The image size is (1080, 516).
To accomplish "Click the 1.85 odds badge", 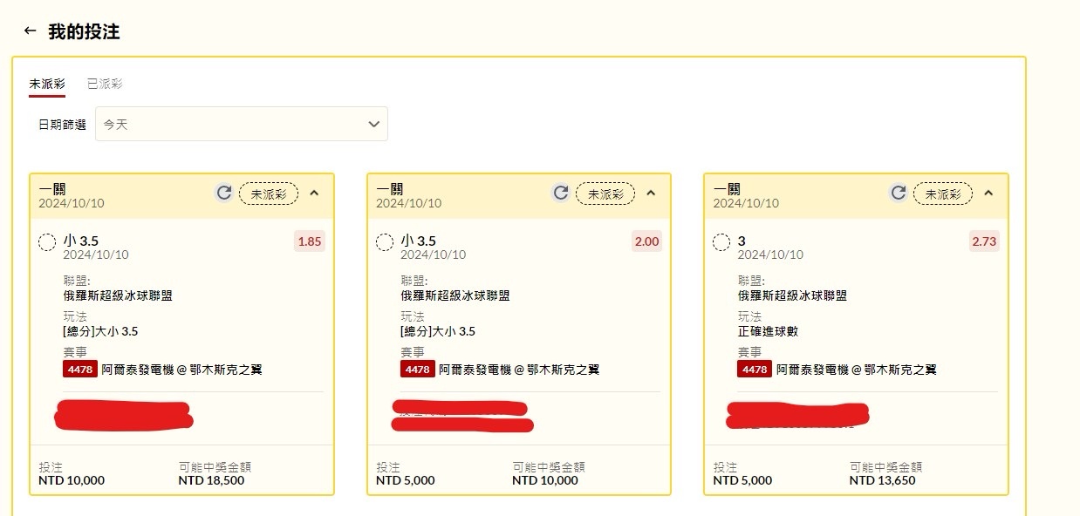I will click(310, 241).
